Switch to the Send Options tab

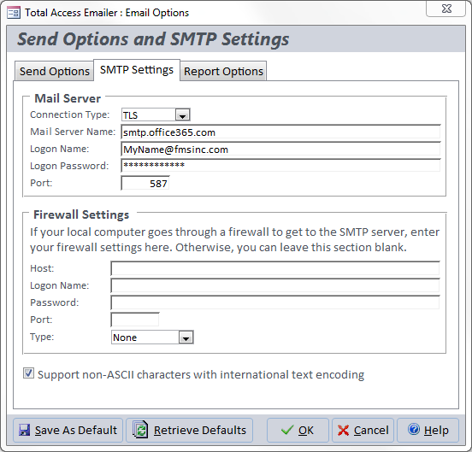click(x=55, y=71)
